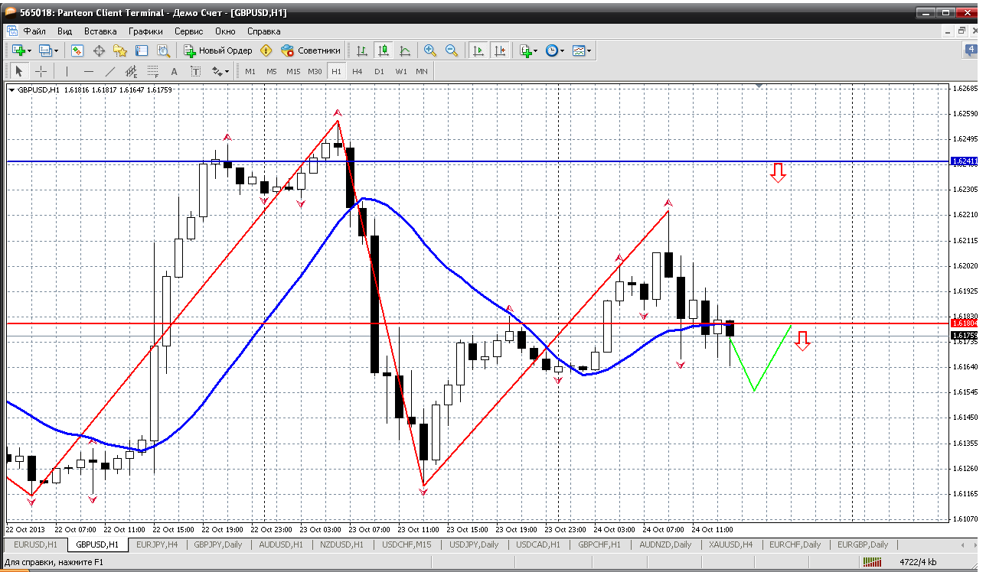Switch to EURUSD,H1 chart tab

point(36,544)
